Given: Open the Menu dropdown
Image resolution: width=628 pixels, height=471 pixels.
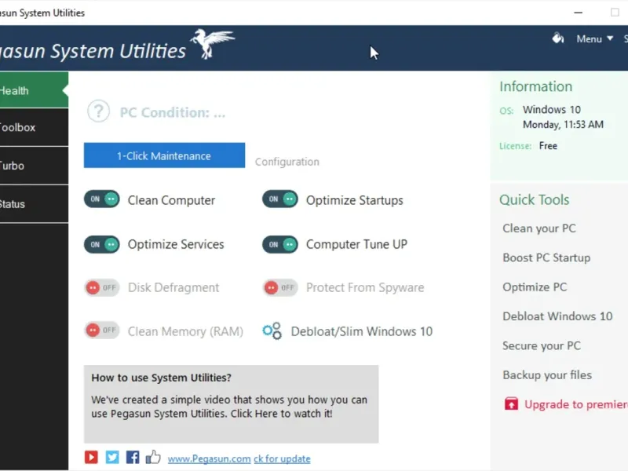Looking at the screenshot, I should [x=594, y=38].
